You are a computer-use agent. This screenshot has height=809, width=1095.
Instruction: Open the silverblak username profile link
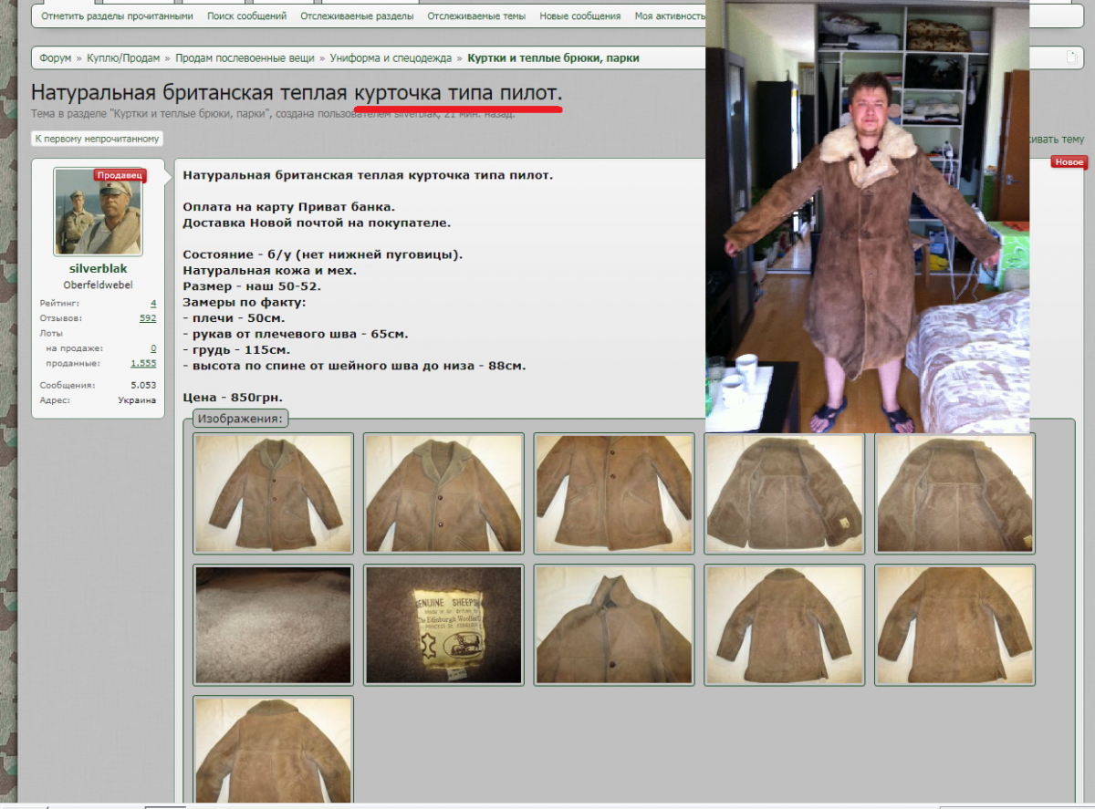pos(98,269)
